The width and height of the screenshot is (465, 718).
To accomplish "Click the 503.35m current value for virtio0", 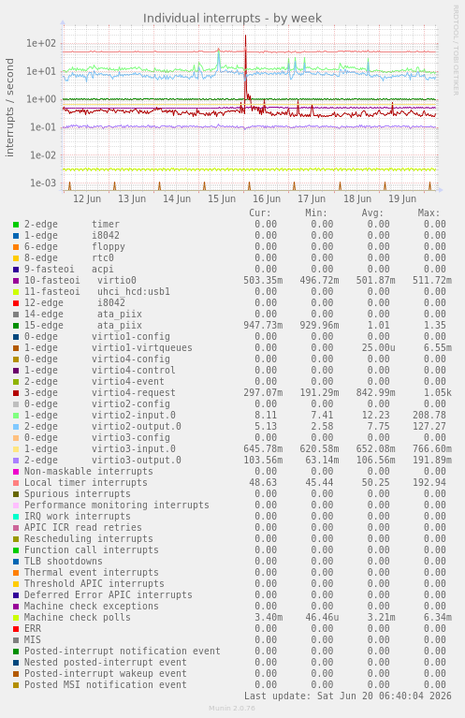I will click(263, 281).
